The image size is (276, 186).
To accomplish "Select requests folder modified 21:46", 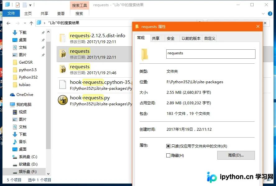I will (x=94, y=70).
